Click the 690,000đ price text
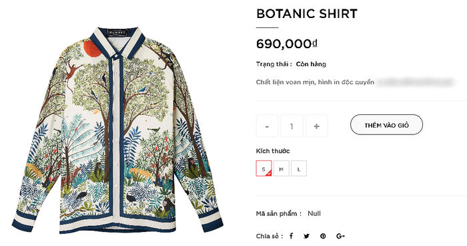 tap(286, 44)
